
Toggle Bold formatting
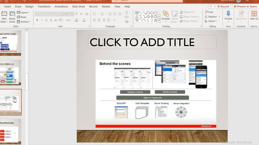pos(37,20)
